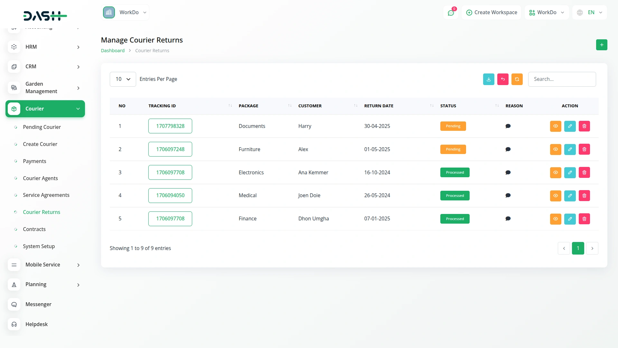This screenshot has height=348, width=618.
Task: Go to Courier Agents submenu item
Action: [x=40, y=178]
